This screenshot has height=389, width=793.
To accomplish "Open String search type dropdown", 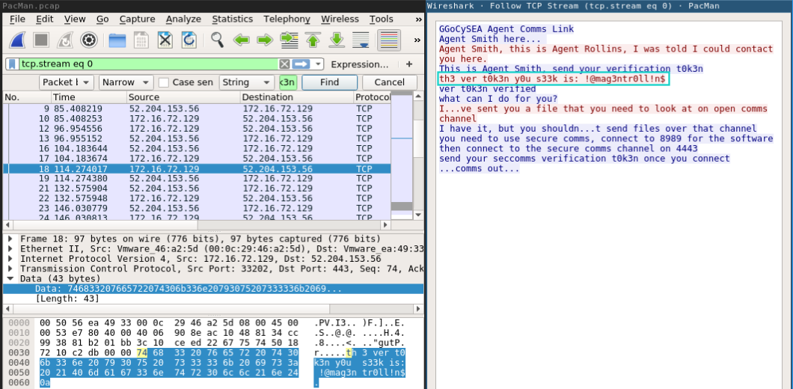I will 246,82.
